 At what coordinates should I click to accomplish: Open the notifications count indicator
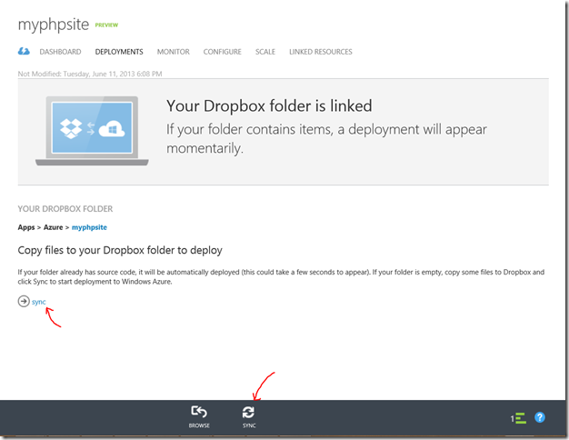pos(518,418)
